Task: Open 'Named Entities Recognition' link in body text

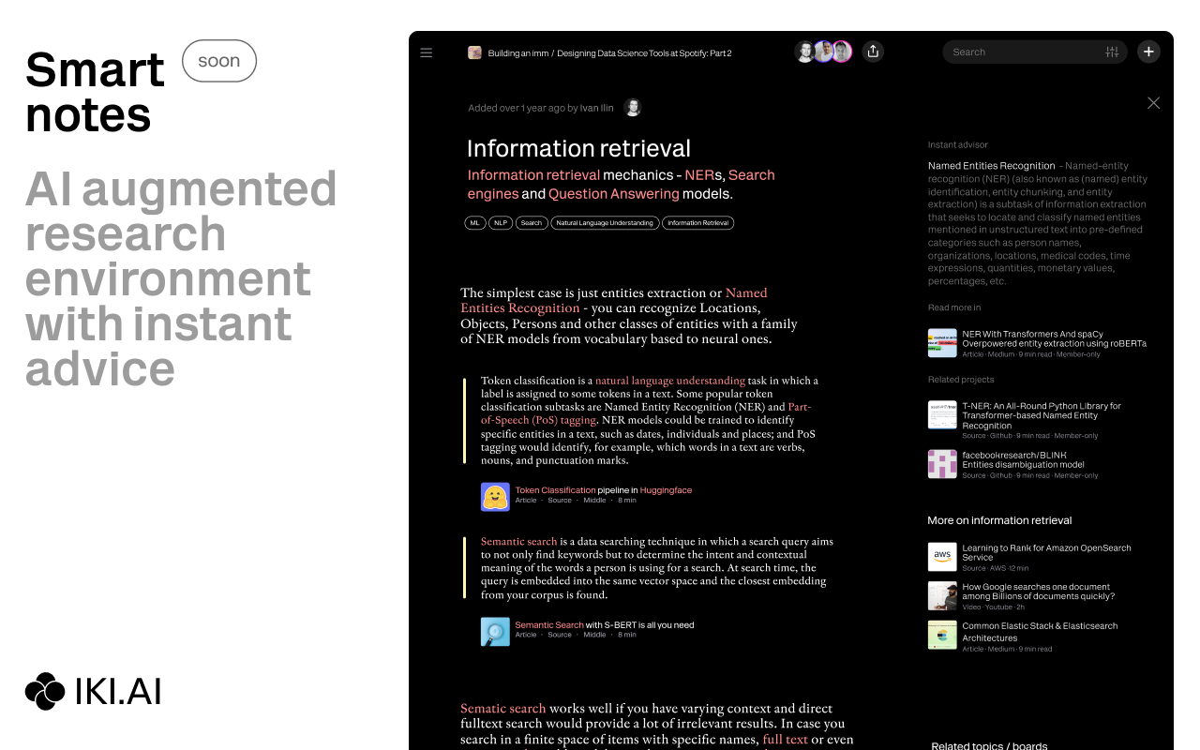Action: (614, 300)
